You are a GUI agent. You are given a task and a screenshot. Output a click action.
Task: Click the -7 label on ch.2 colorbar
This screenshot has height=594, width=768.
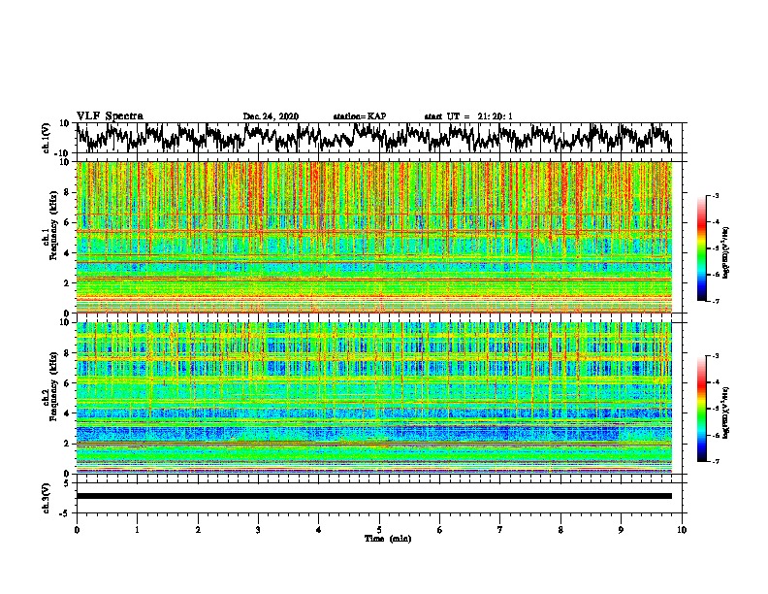715,462
